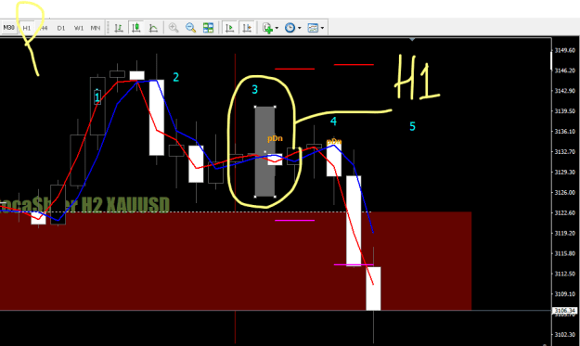Click the first pDn label near candle 3
This screenshot has width=580, height=346.
coord(275,138)
